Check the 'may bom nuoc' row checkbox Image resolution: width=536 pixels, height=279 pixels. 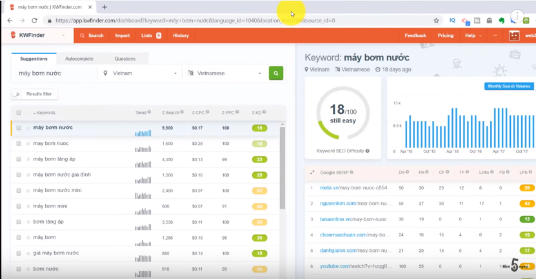click(19, 144)
